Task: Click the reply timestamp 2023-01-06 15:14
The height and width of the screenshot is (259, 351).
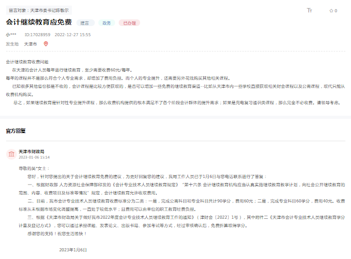Action: 34,158
